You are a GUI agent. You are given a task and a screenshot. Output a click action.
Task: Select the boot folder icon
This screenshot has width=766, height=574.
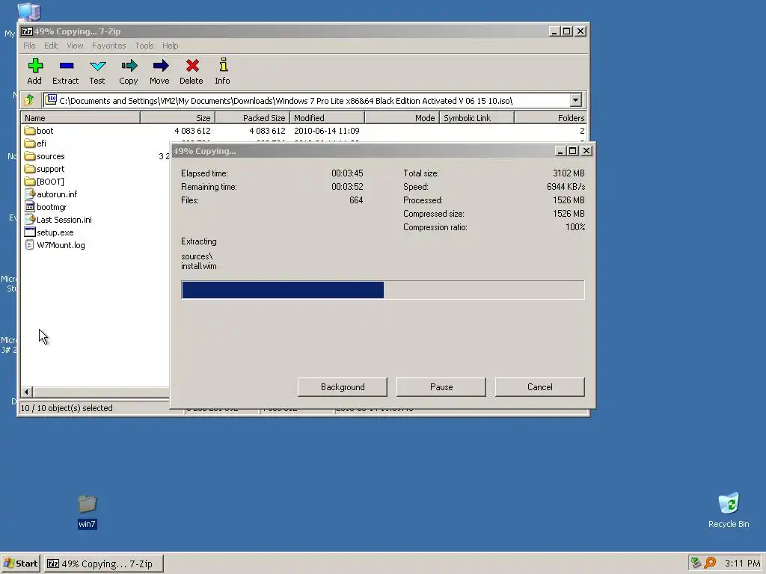tap(30, 131)
